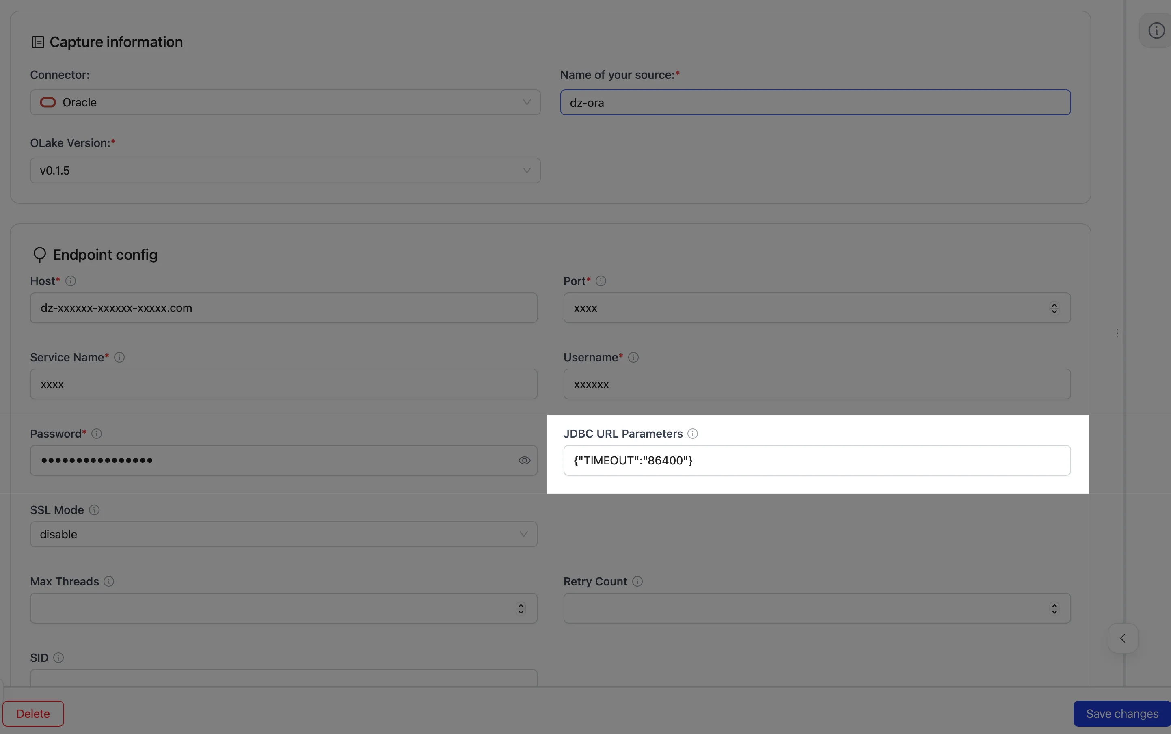Screen dimensions: 1171x734
Task: Click the Username info icon
Action: [x=633, y=357]
